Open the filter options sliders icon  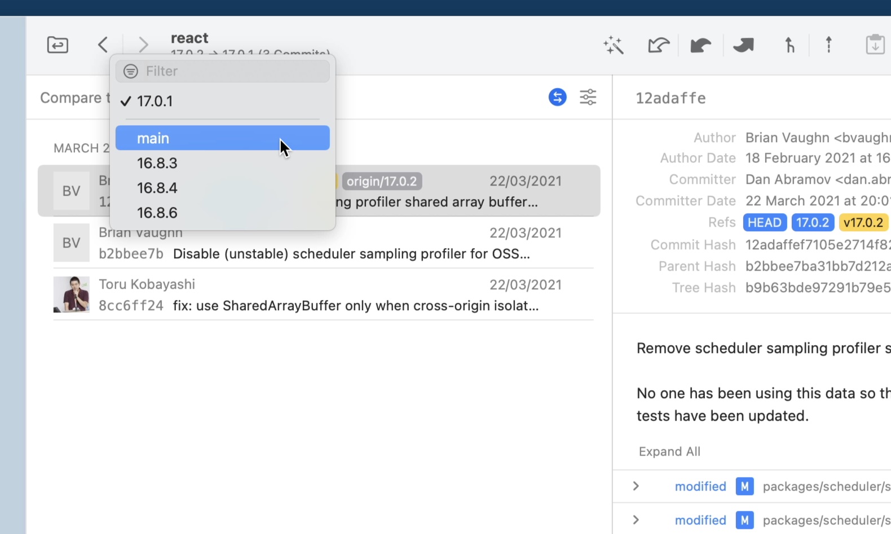coord(588,97)
